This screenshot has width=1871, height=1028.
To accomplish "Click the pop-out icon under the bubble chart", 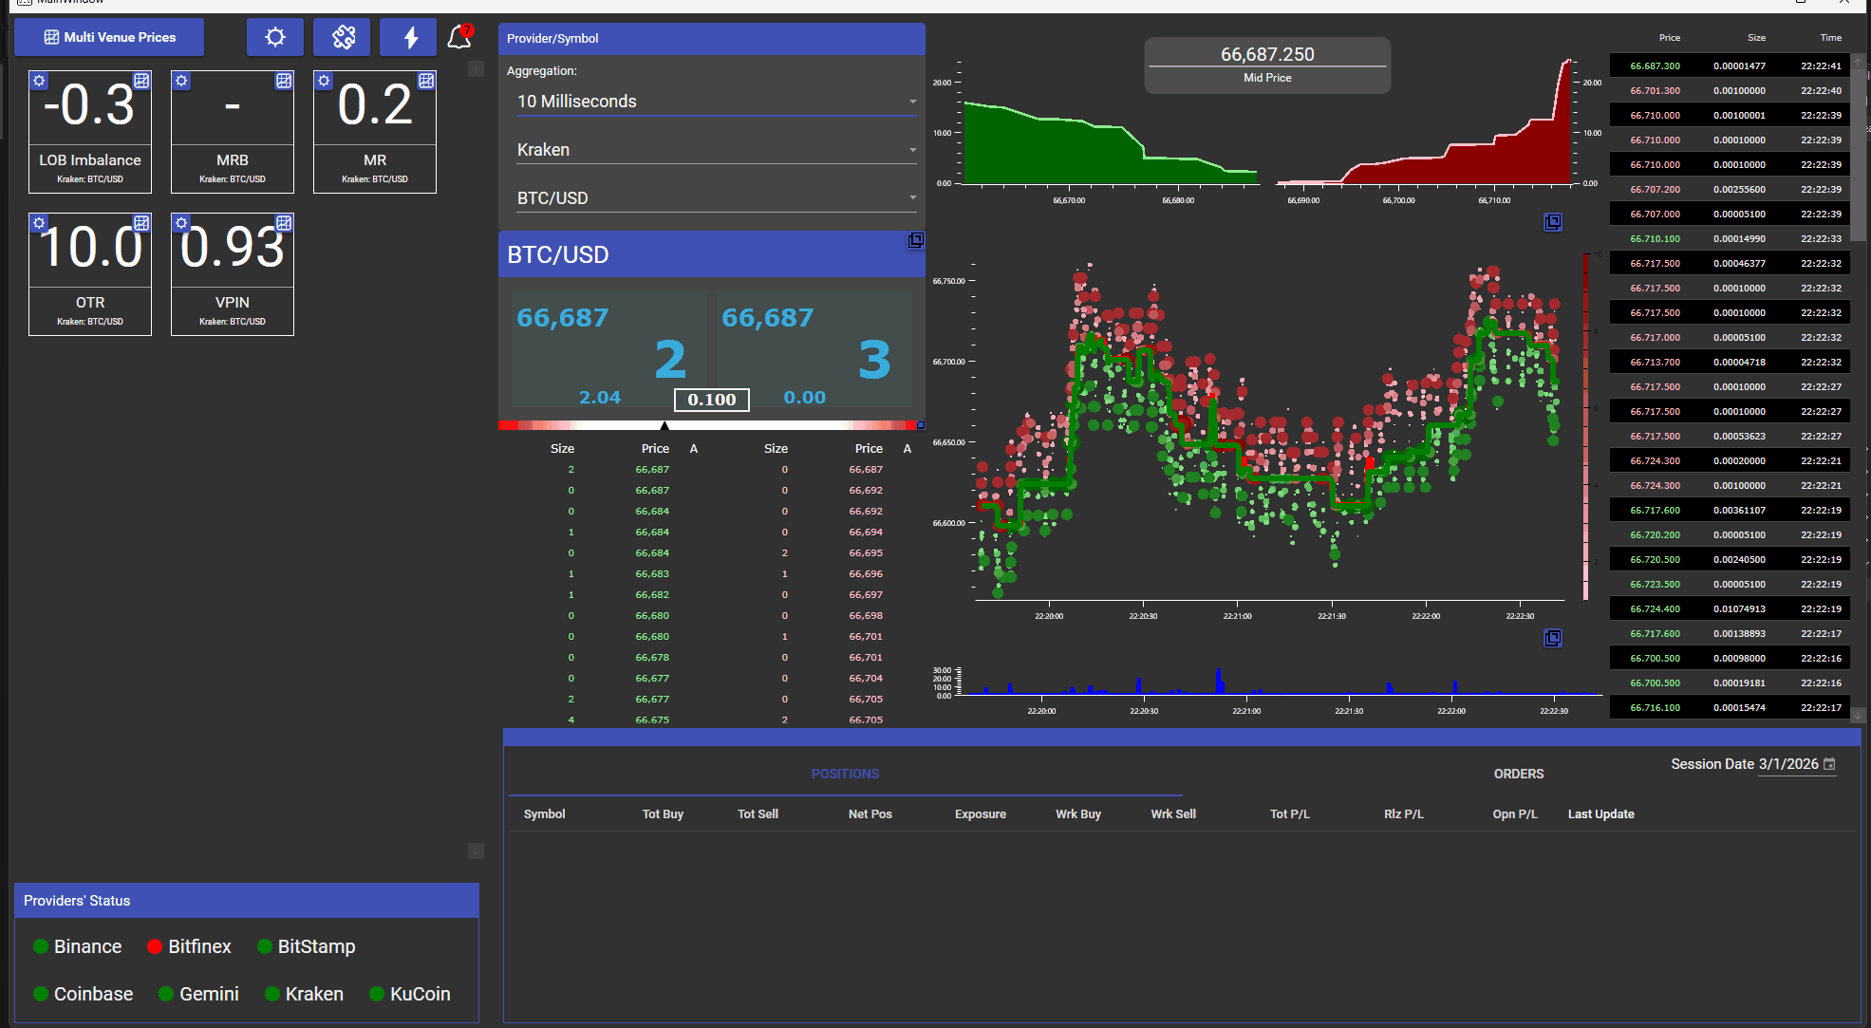I will [x=1553, y=638].
